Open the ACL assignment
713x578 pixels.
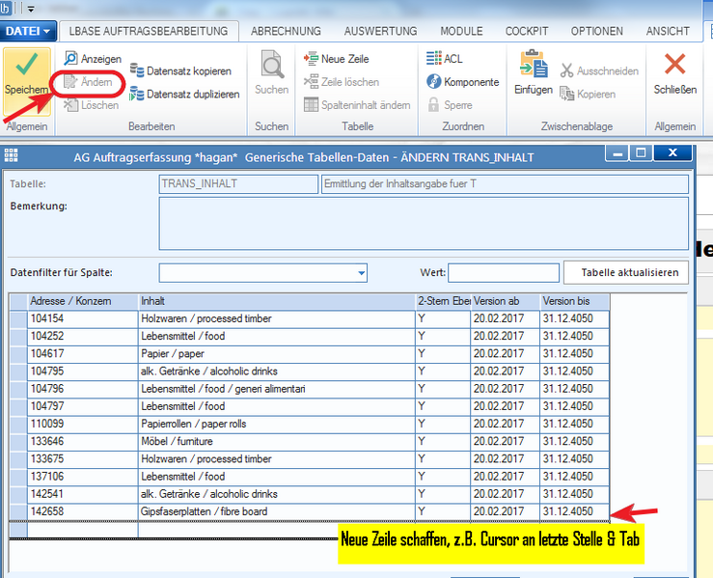(x=444, y=59)
